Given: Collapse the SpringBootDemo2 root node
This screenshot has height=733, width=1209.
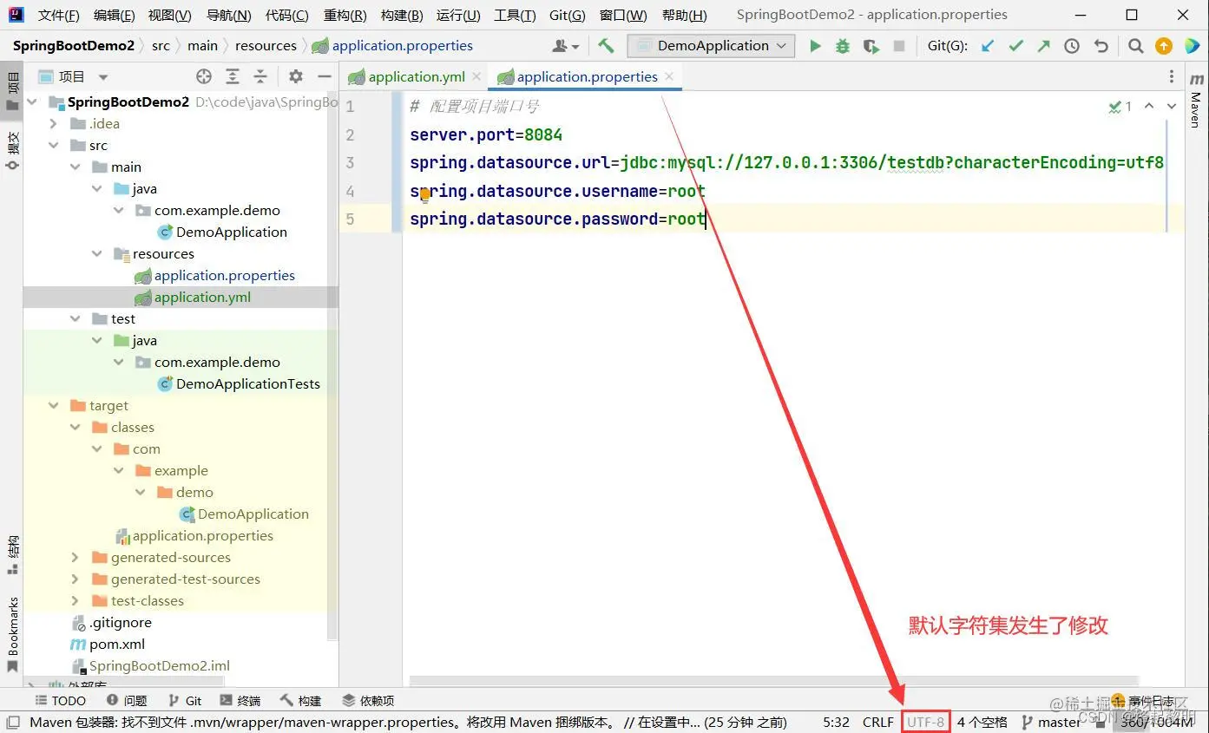Looking at the screenshot, I should click(x=32, y=101).
